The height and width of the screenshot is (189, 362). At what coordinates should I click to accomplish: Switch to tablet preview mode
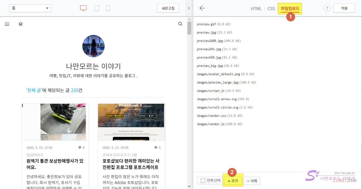click(x=97, y=8)
